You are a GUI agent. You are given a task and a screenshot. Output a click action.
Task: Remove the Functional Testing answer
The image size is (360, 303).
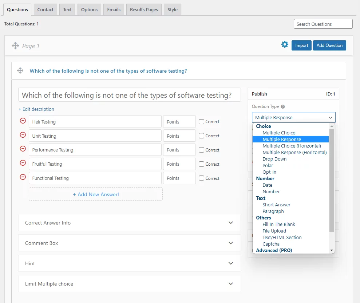[x=23, y=177]
